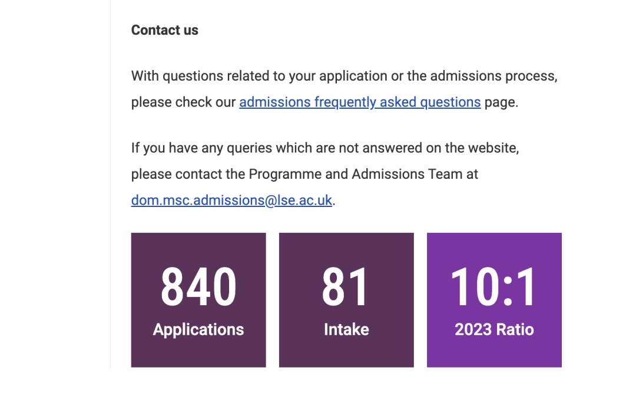The height and width of the screenshot is (414, 636).
Task: Click the "Programme and Admissions Team" text
Action: pyautogui.click(x=351, y=174)
